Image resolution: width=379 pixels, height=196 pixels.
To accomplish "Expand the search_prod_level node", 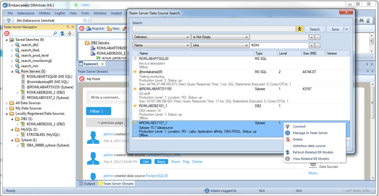I will 12,56.
